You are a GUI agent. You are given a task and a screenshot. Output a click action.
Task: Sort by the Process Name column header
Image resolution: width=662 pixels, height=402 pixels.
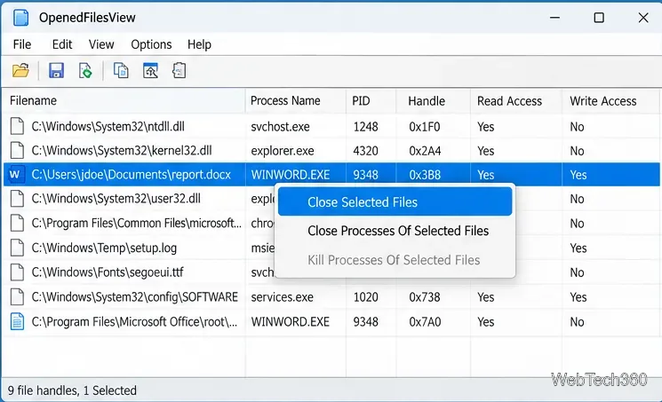[296, 101]
